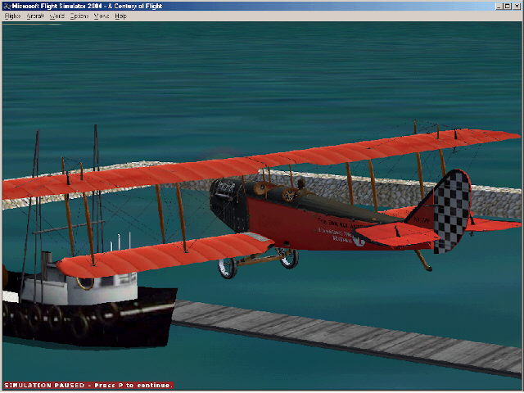Open the Flights menu

[13, 16]
